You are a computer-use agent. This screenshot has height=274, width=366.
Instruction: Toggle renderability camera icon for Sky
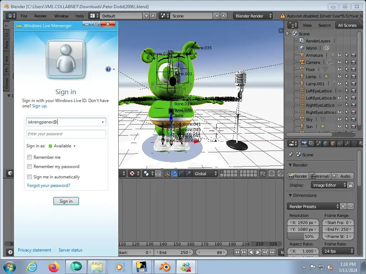[x=354, y=119]
